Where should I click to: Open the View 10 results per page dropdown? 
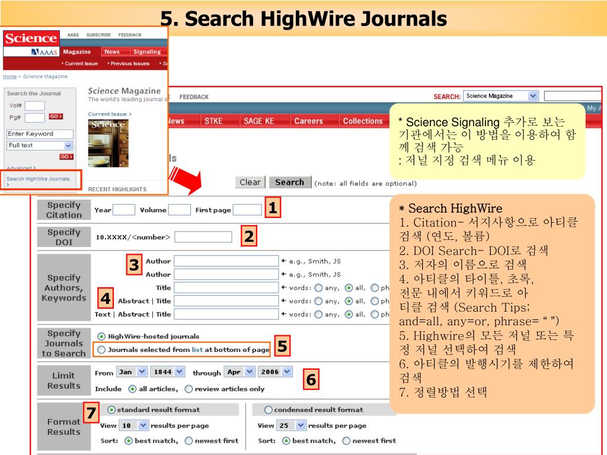point(133,425)
